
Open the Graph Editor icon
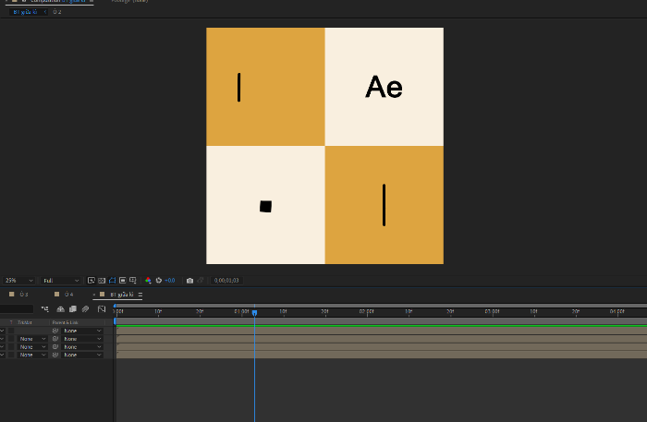click(102, 308)
